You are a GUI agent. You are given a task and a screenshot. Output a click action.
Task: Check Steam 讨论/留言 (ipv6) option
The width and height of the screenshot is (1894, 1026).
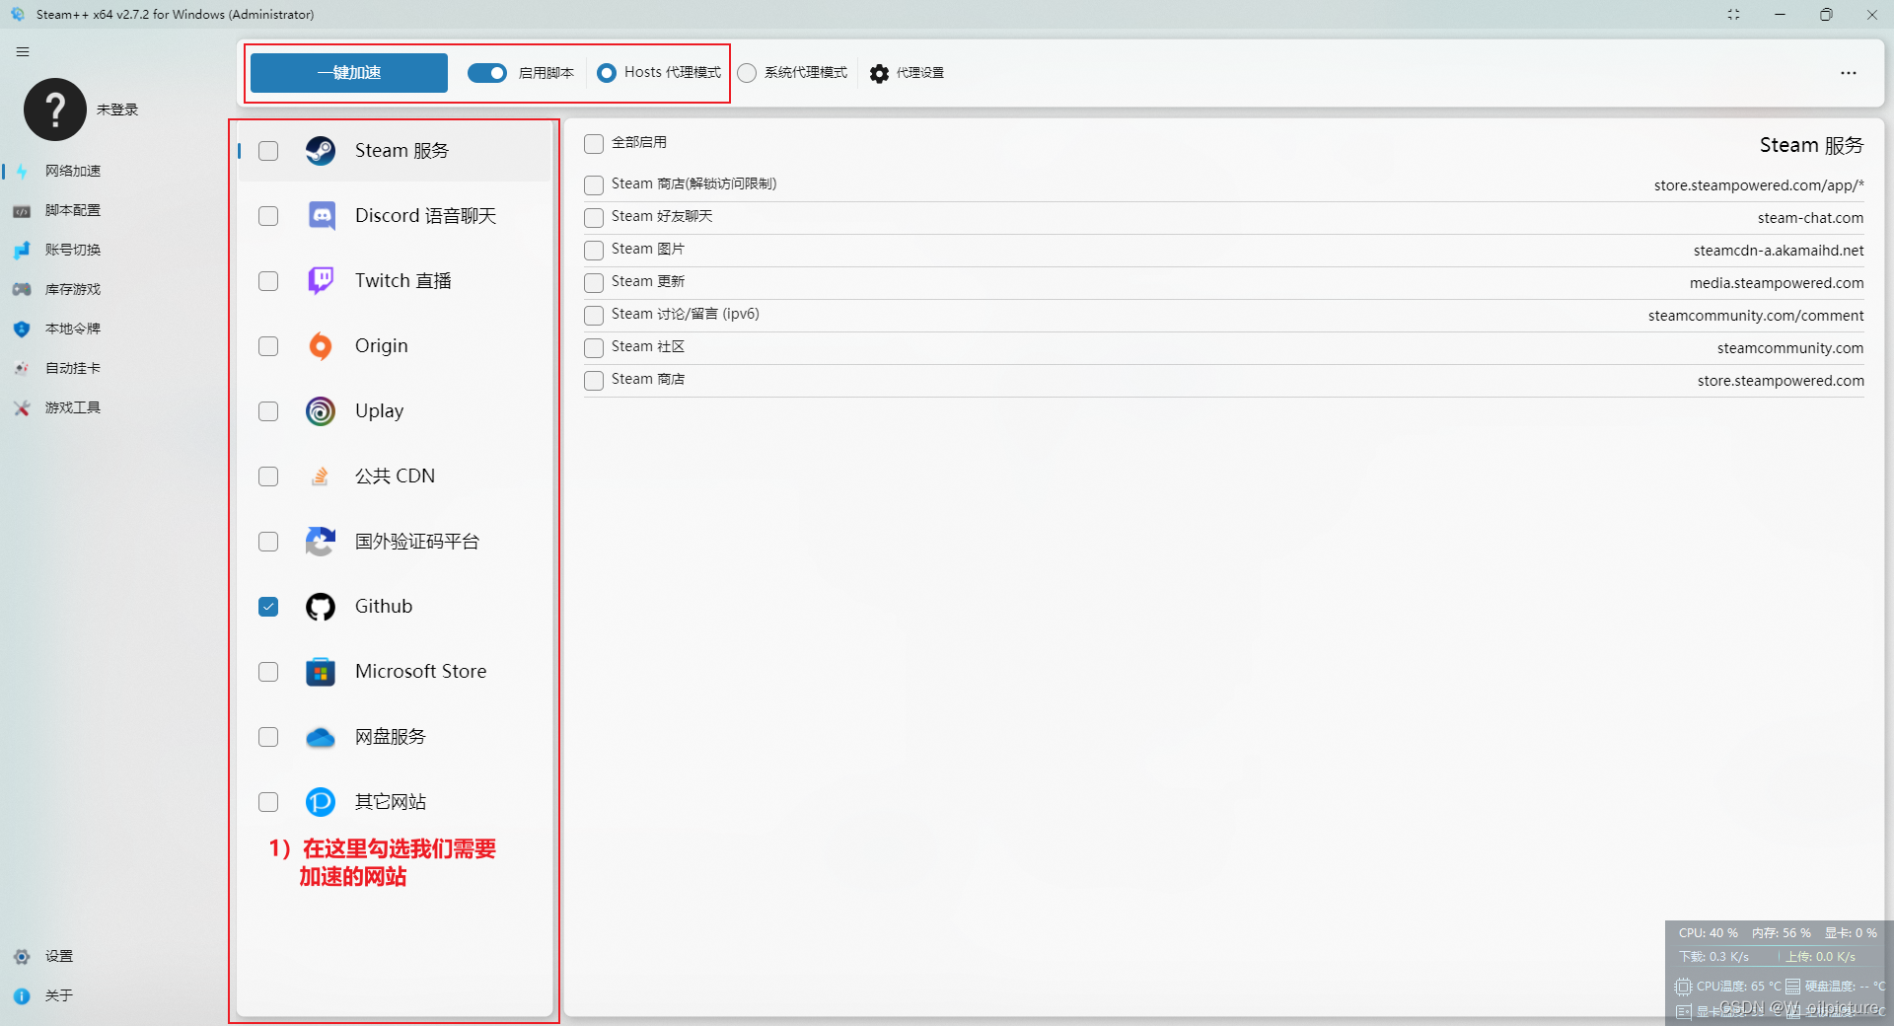click(x=594, y=316)
